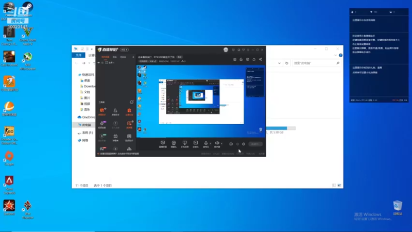Open the notification bell in streaming app

pyautogui.click(x=254, y=59)
